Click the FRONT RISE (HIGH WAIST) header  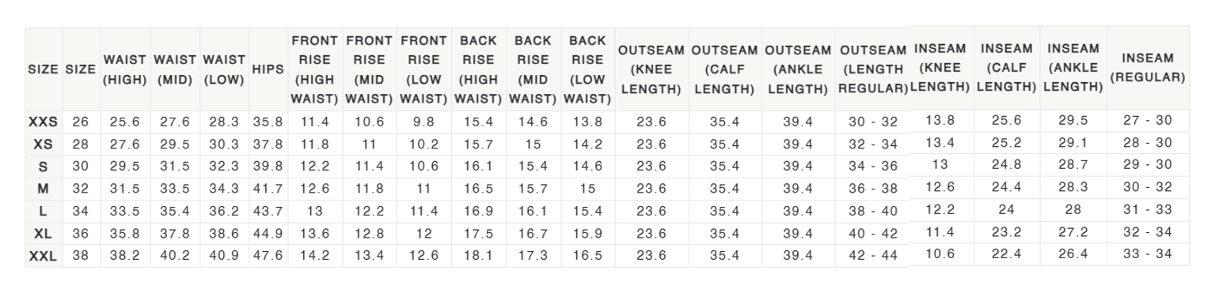(315, 69)
